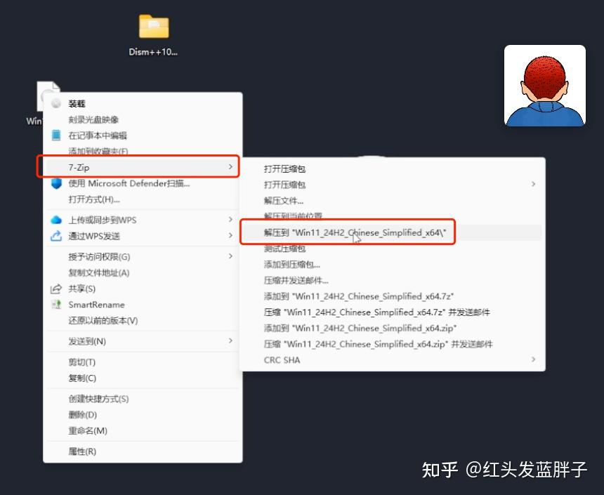Click the share icon beside 共享(S)
The height and width of the screenshot is (495, 604).
56,289
